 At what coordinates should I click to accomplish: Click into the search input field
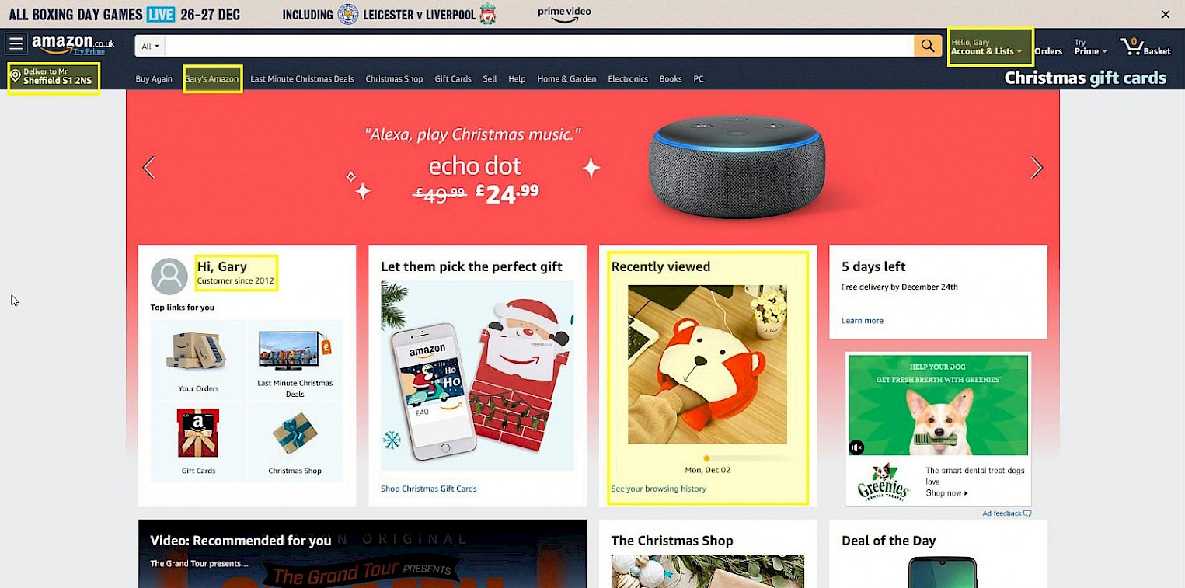coord(539,46)
